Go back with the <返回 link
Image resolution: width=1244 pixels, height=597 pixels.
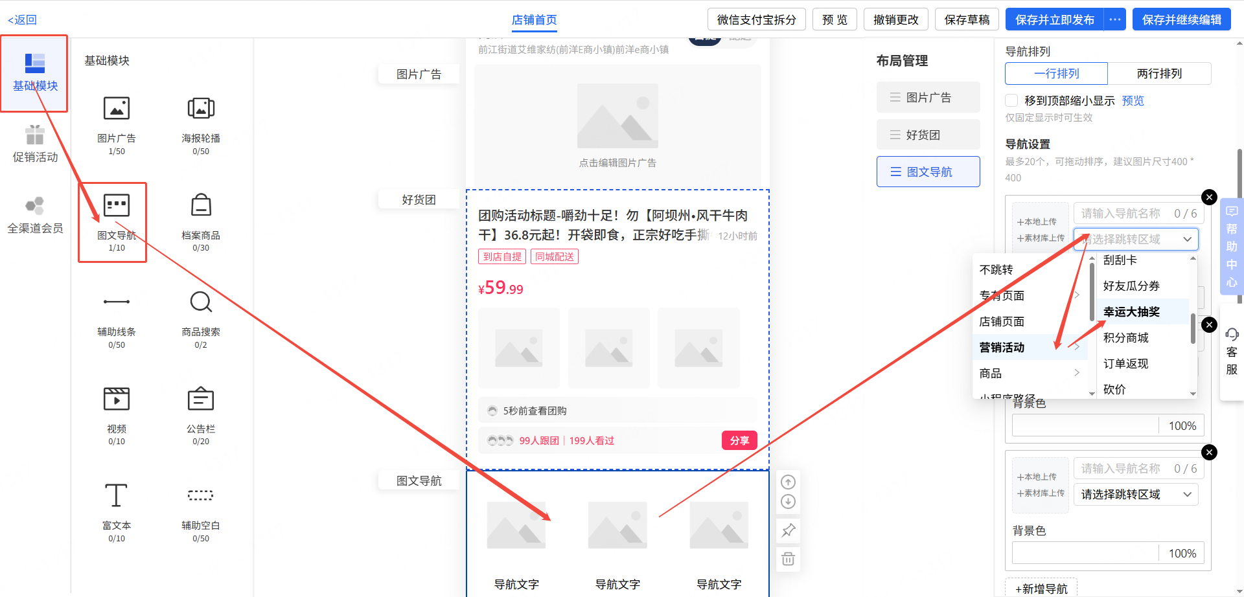click(22, 19)
